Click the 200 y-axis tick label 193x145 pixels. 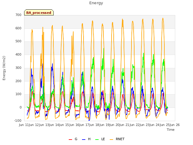point(18,81)
